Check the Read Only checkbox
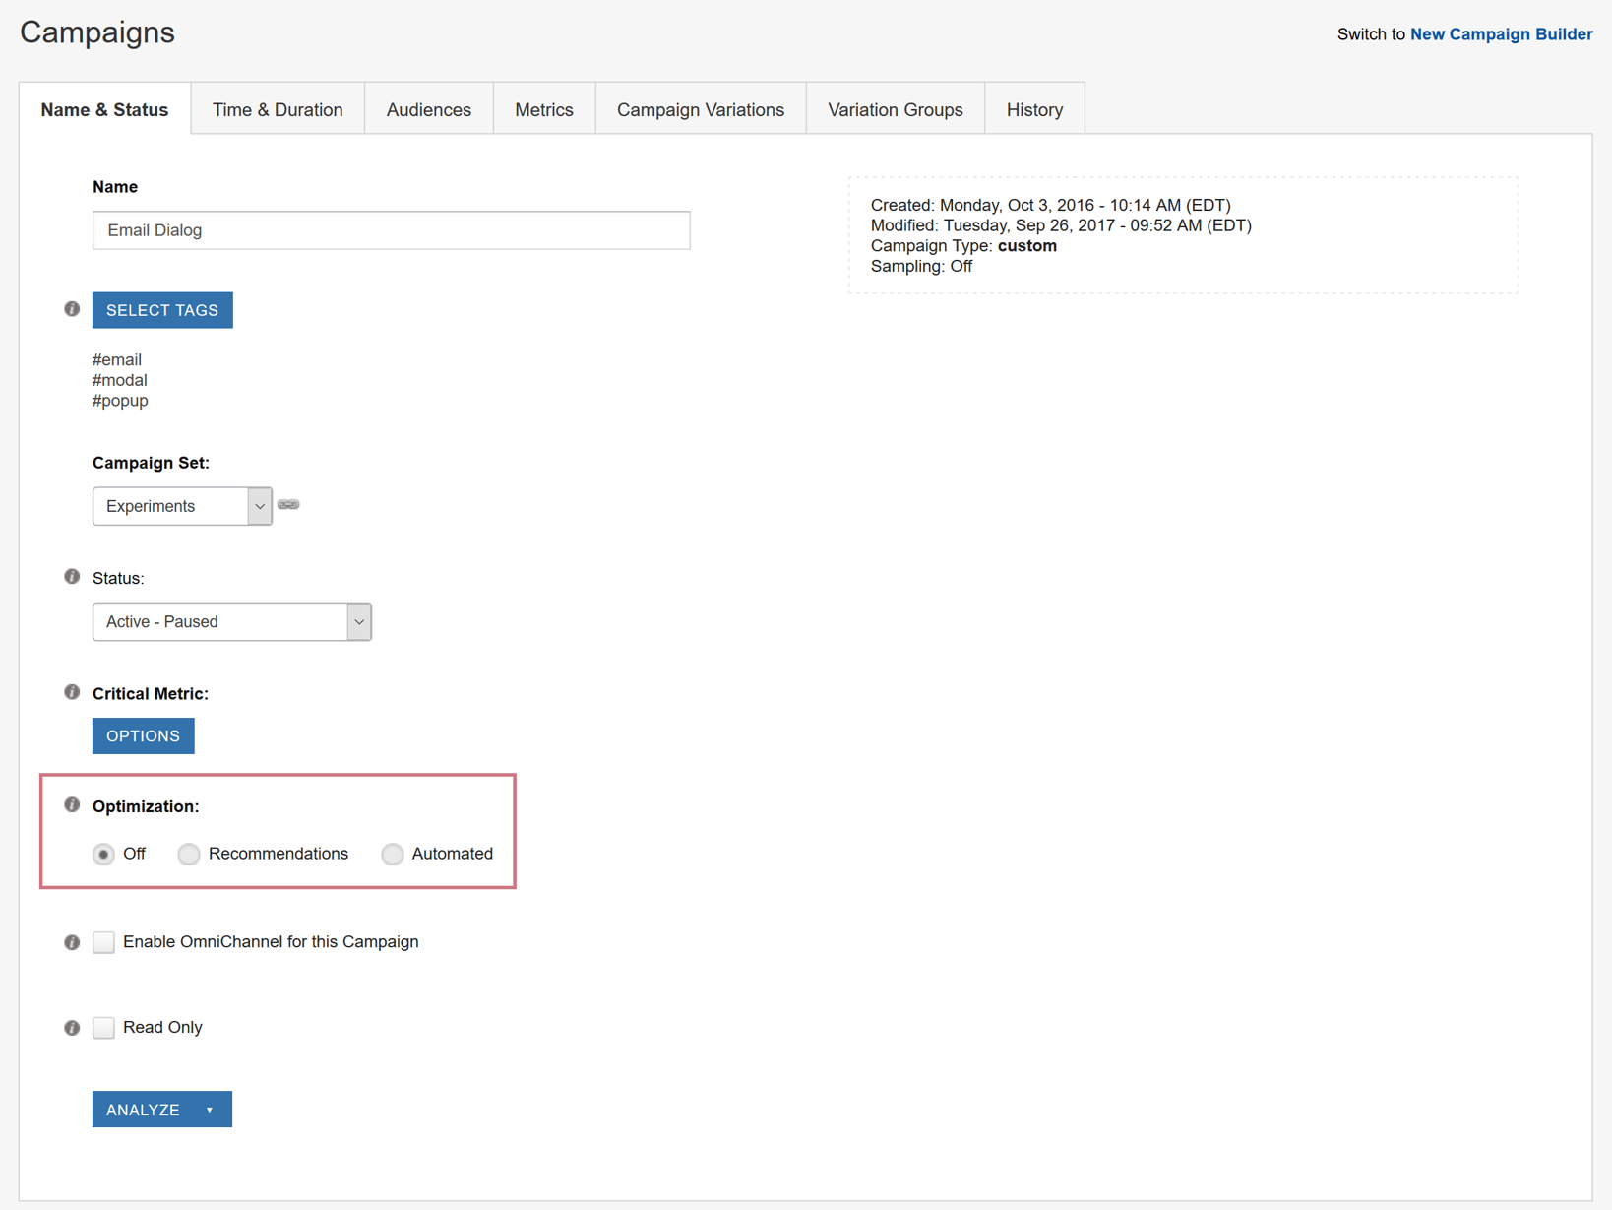Image resolution: width=1612 pixels, height=1210 pixels. pos(104,1028)
